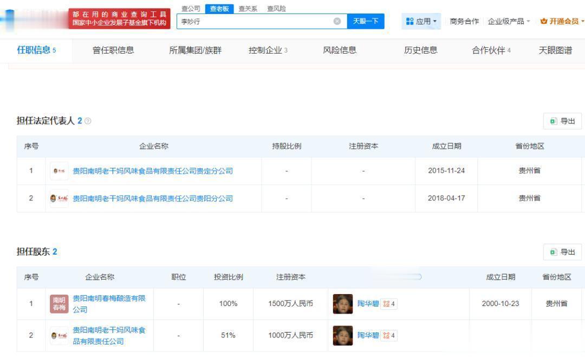This screenshot has width=585, height=358.
Task: Open the 应用 dropdown menu
Action: [421, 21]
